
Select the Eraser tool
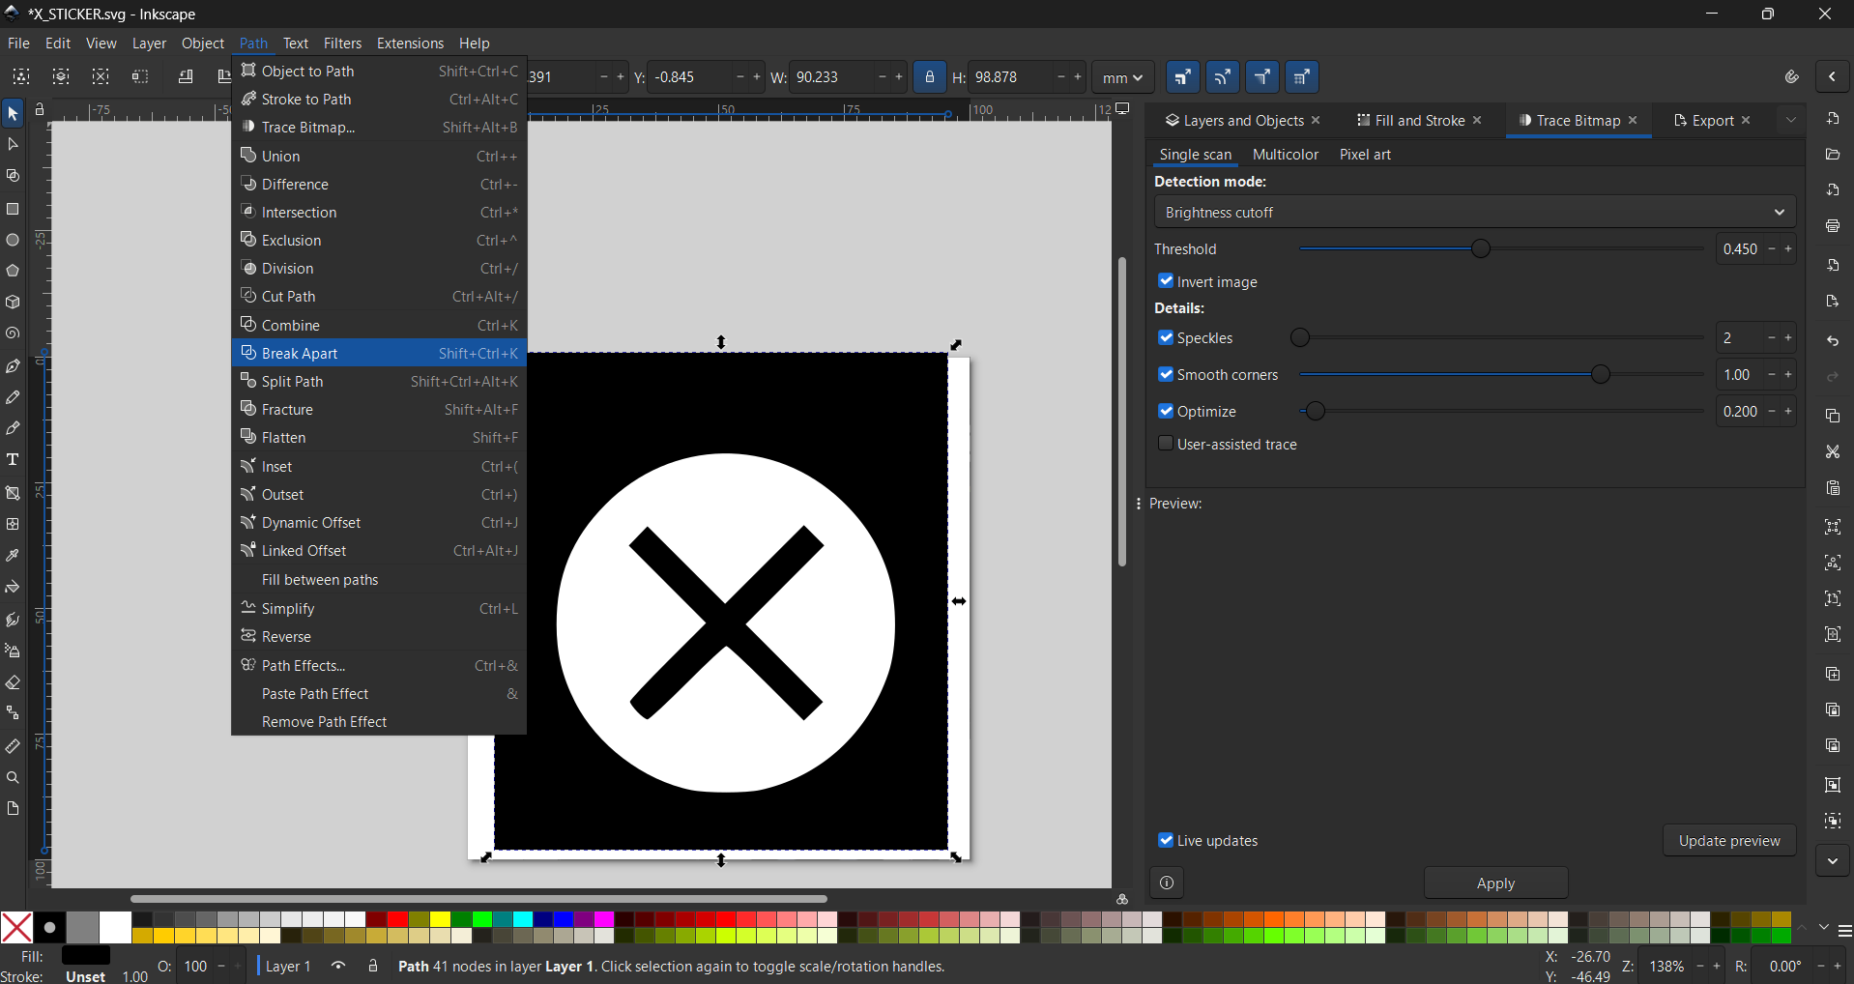13,682
